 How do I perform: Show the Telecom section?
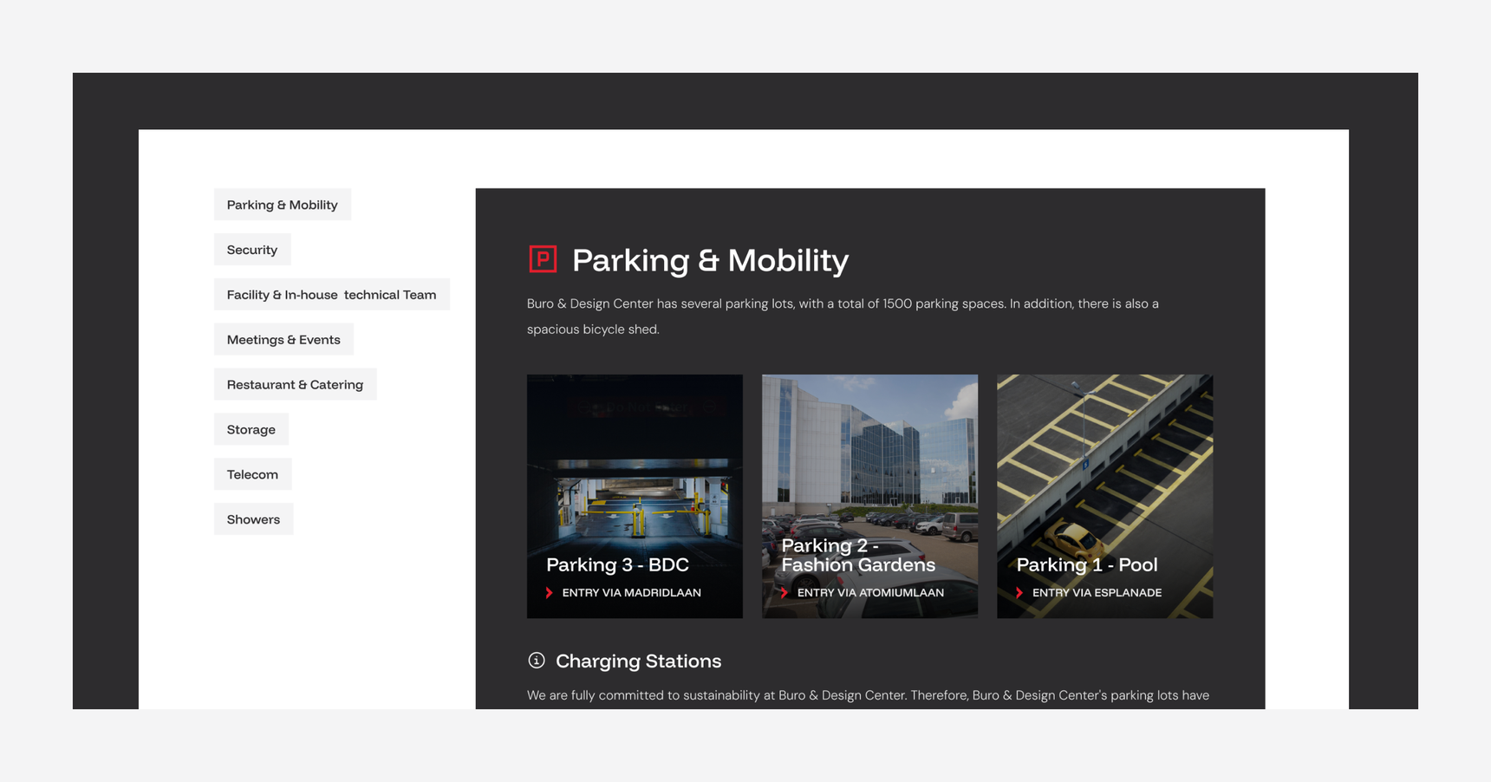click(x=252, y=474)
